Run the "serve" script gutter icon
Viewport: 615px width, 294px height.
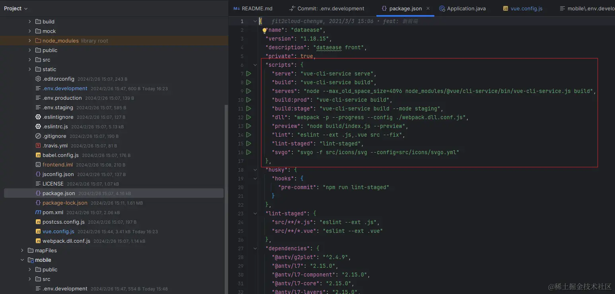[x=249, y=73]
